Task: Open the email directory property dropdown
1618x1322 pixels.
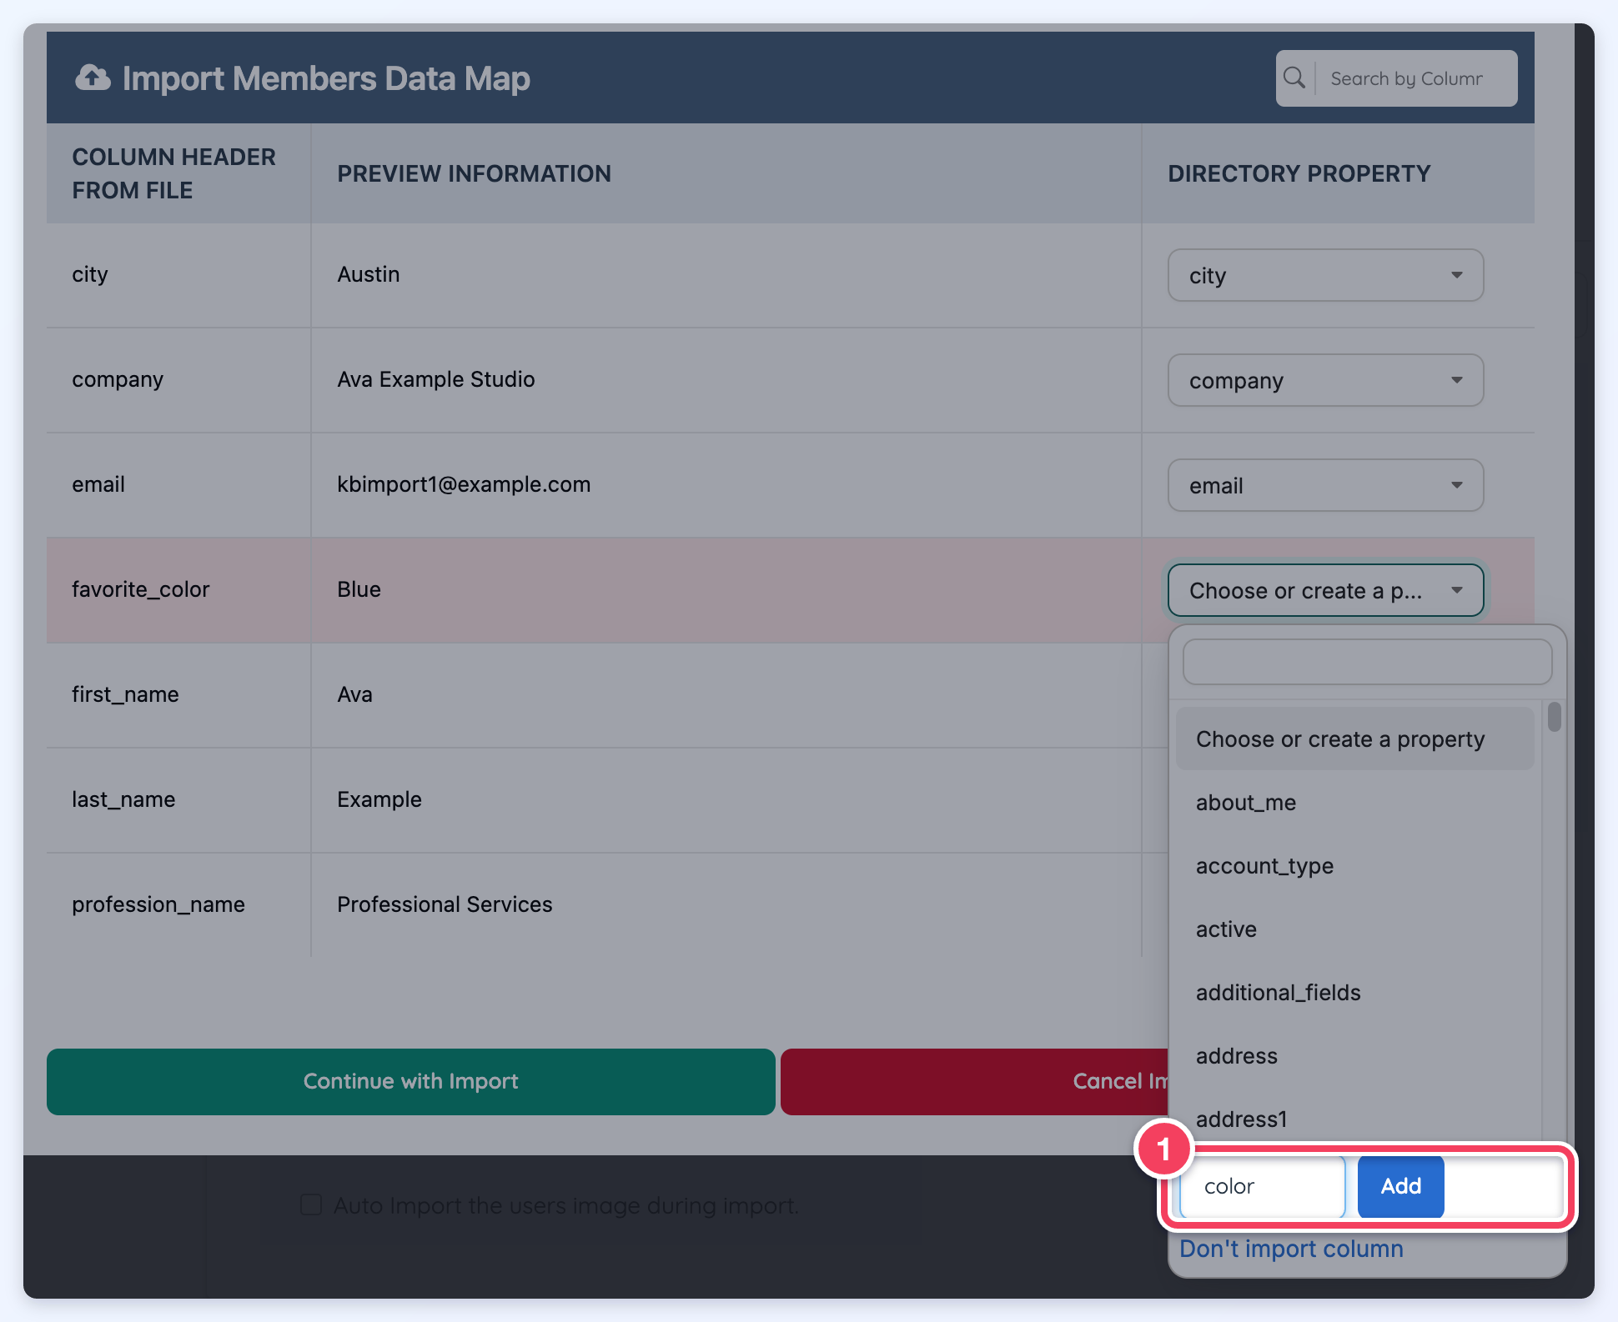Action: click(1325, 485)
